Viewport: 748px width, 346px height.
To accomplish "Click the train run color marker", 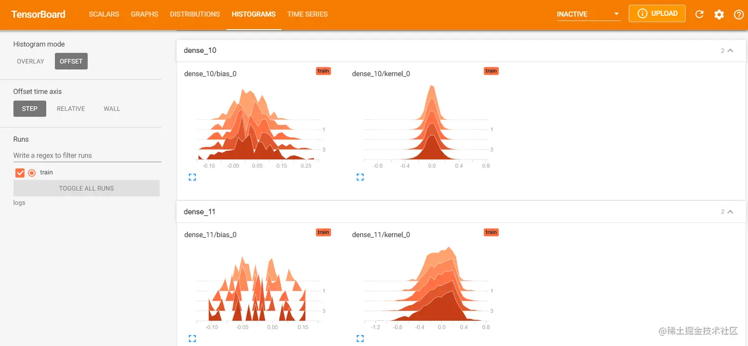I will tap(31, 172).
